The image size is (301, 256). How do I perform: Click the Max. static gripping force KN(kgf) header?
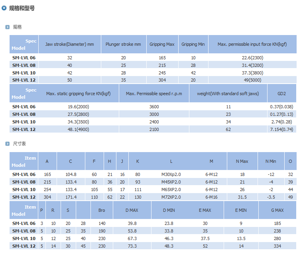coord(78,94)
